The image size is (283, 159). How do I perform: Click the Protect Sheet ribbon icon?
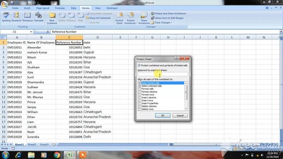pos(119,18)
